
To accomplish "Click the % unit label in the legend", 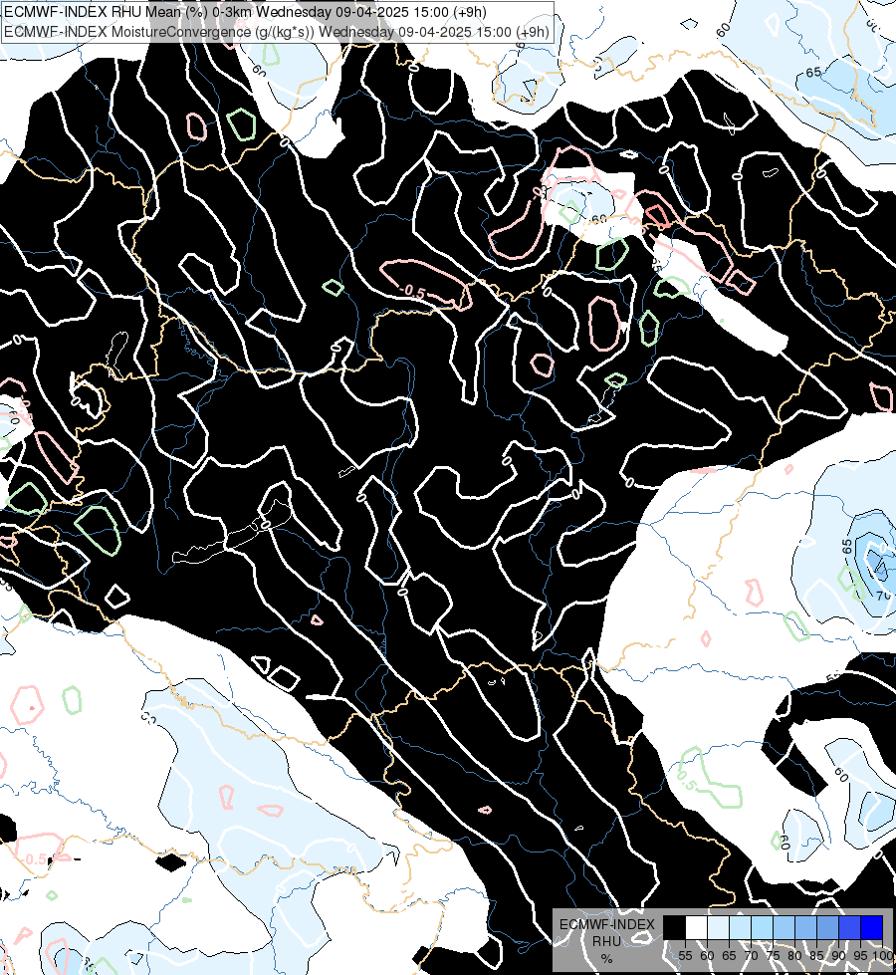I will pyautogui.click(x=606, y=958).
